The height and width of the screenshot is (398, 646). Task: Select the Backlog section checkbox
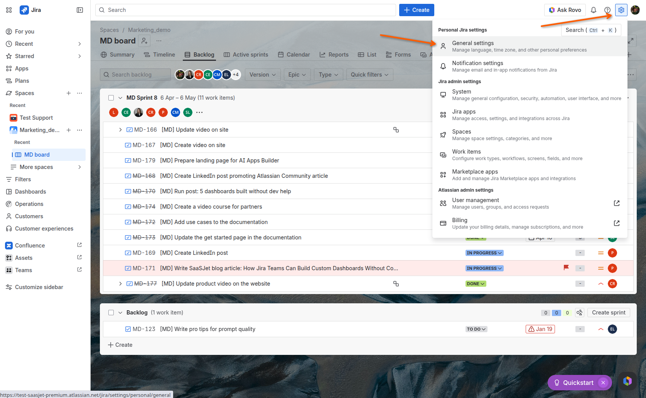111,313
